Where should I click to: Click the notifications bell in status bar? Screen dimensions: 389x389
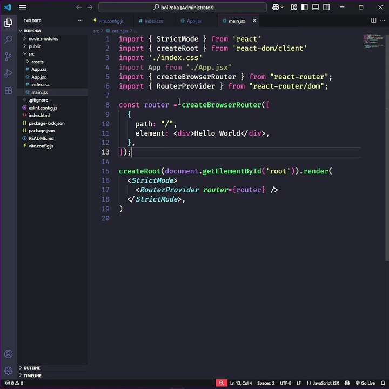[383, 383]
